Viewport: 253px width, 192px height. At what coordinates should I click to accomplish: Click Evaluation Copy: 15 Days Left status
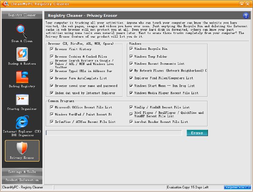188,187
